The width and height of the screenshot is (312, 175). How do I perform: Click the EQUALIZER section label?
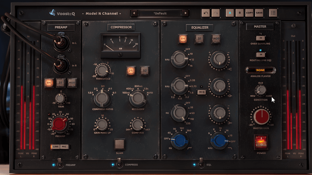(x=200, y=27)
